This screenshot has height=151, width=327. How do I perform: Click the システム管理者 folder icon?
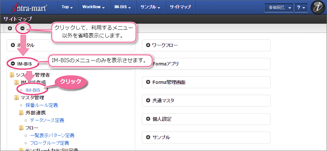(12, 75)
